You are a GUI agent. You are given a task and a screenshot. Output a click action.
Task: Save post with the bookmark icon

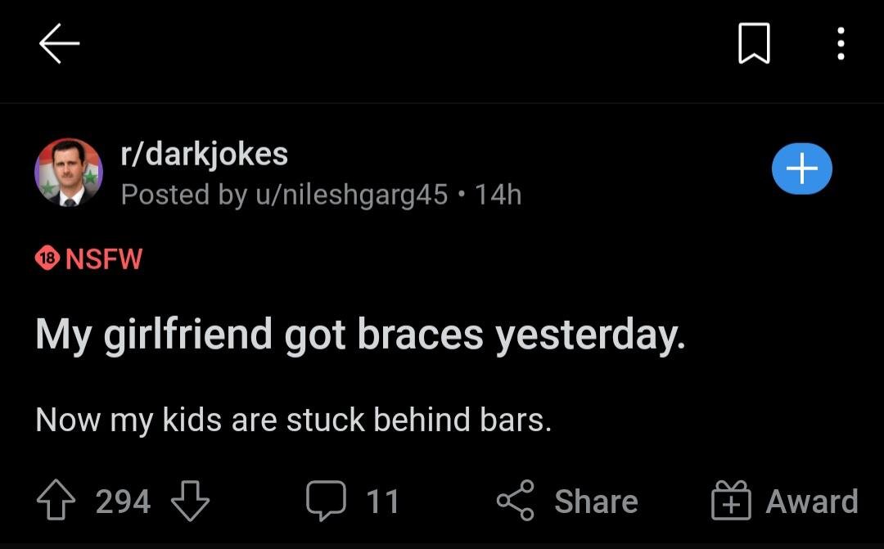pos(754,43)
